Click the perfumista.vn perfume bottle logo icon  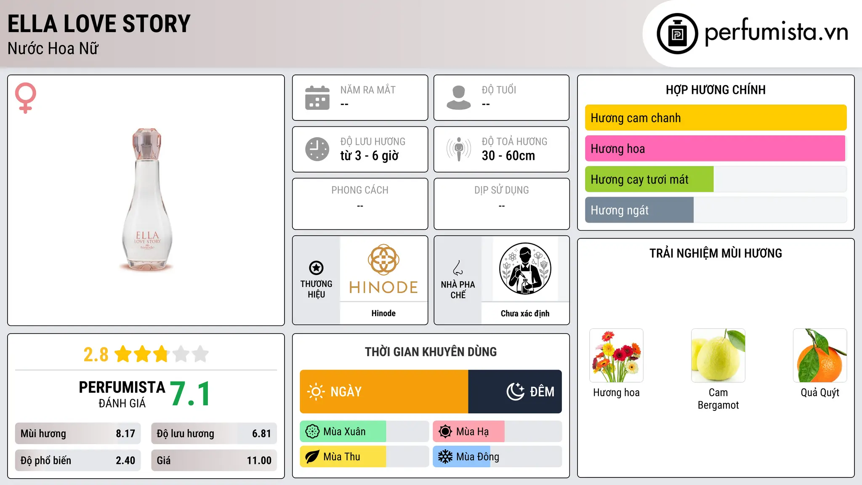[x=677, y=34]
